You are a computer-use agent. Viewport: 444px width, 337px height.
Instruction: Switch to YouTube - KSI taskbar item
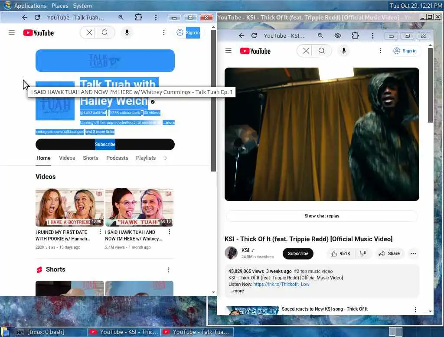pyautogui.click(x=124, y=332)
